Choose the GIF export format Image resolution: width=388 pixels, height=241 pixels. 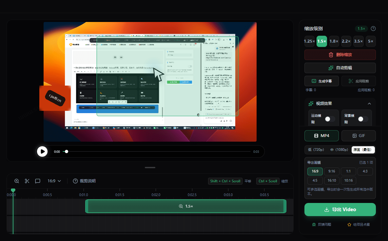click(x=359, y=136)
